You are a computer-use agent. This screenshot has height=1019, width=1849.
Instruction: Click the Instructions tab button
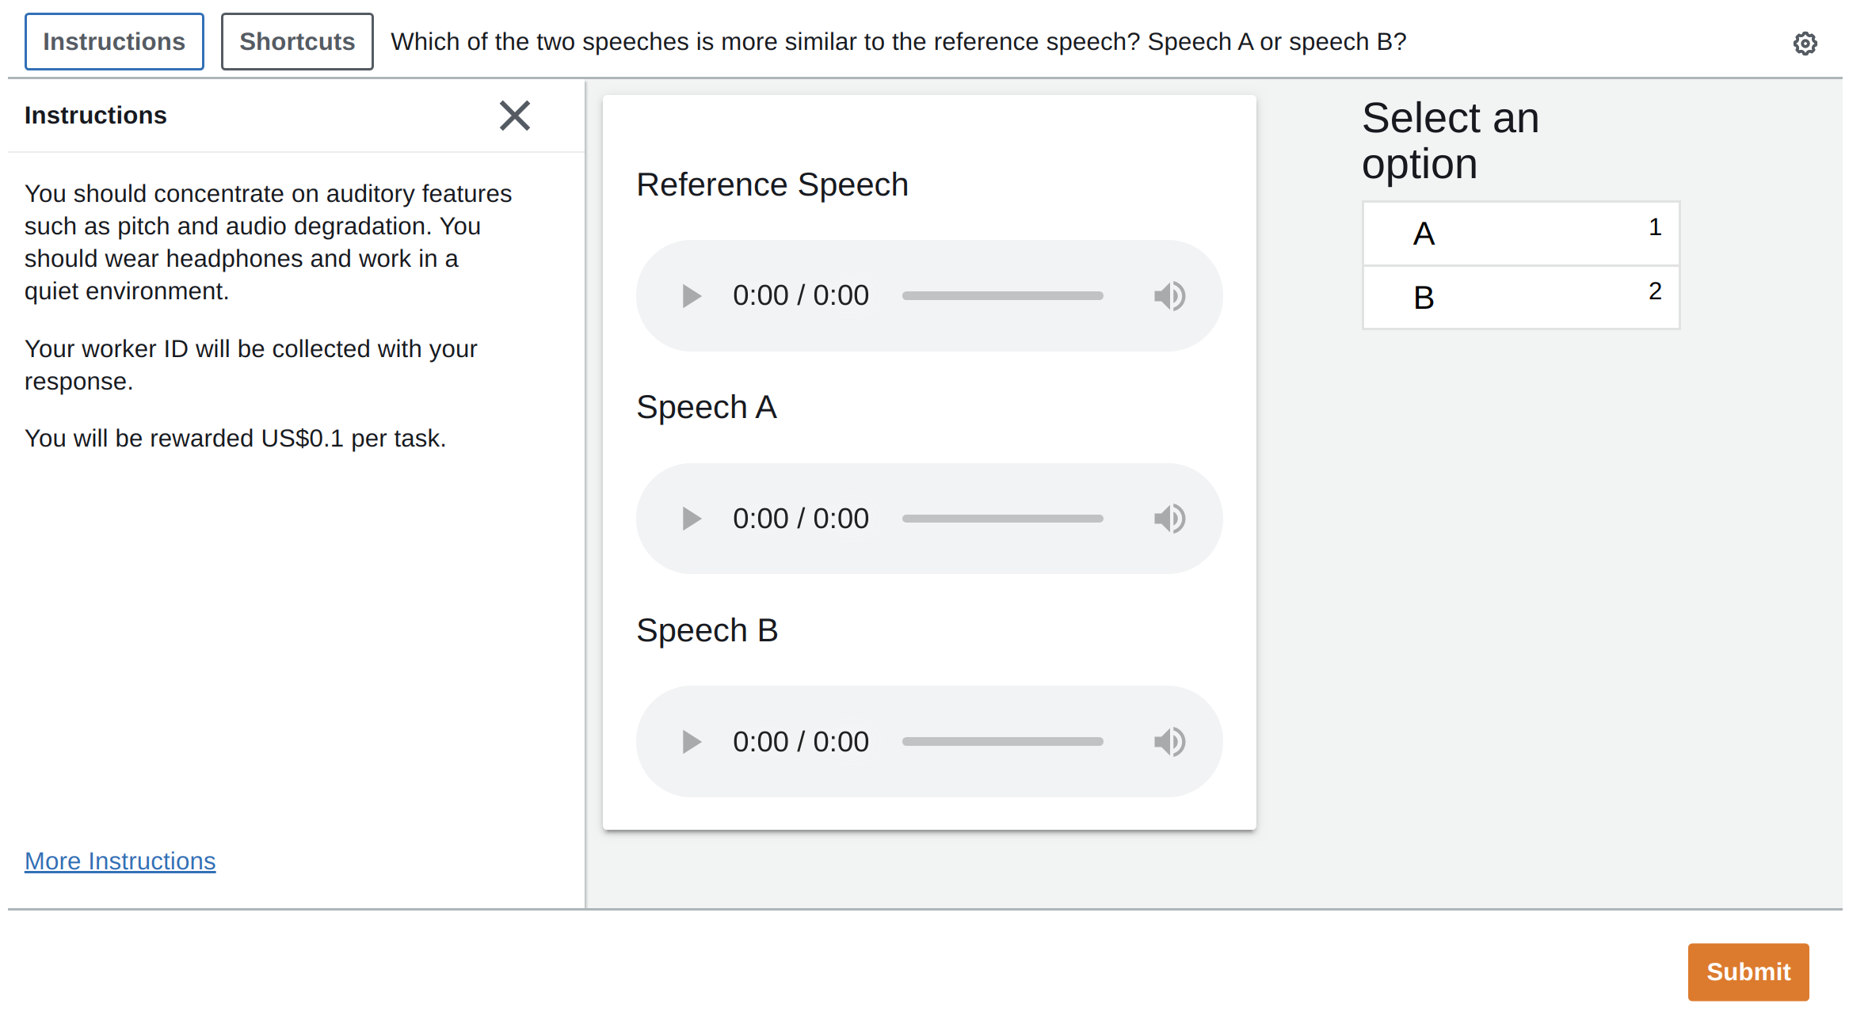point(114,41)
